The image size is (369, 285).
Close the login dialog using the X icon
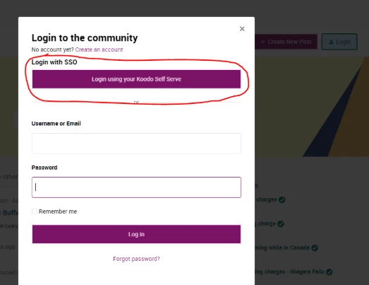242,29
